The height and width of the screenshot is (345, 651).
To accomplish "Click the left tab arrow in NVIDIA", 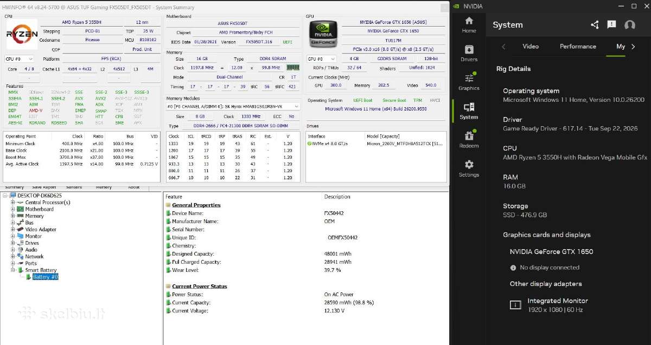I will 503,47.
